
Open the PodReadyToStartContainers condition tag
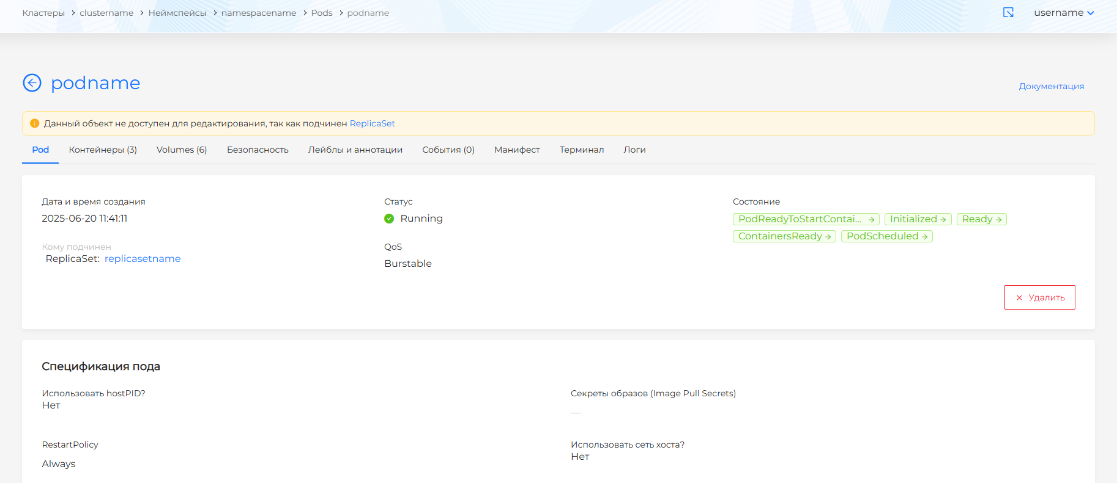(806, 219)
